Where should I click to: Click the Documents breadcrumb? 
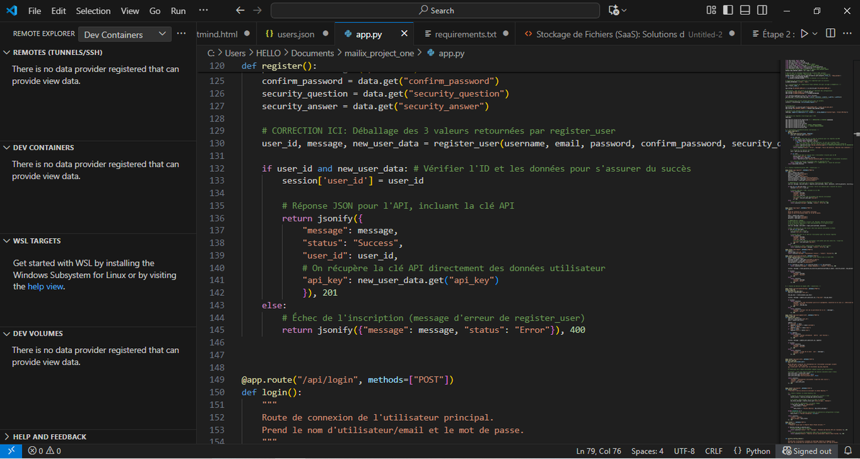click(312, 53)
